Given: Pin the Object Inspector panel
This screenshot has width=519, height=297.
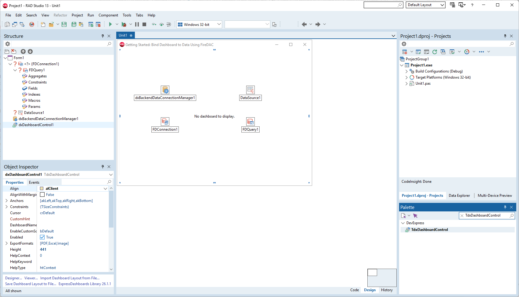Looking at the screenshot, I should [103, 167].
